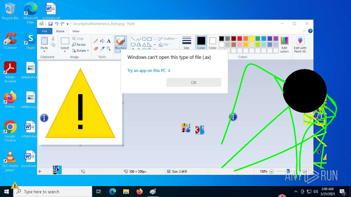
Task: Open File Explorer from taskbar
Action: pyautogui.click(x=126, y=192)
